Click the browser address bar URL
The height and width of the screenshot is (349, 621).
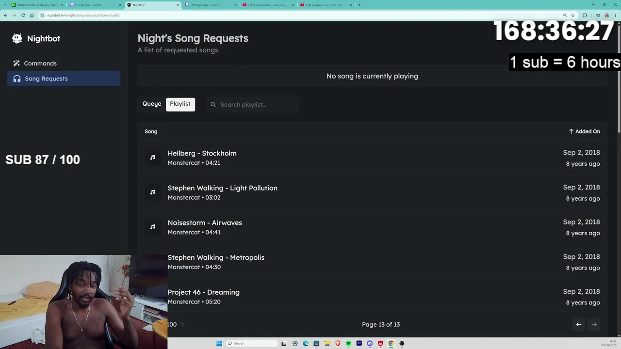(x=83, y=15)
